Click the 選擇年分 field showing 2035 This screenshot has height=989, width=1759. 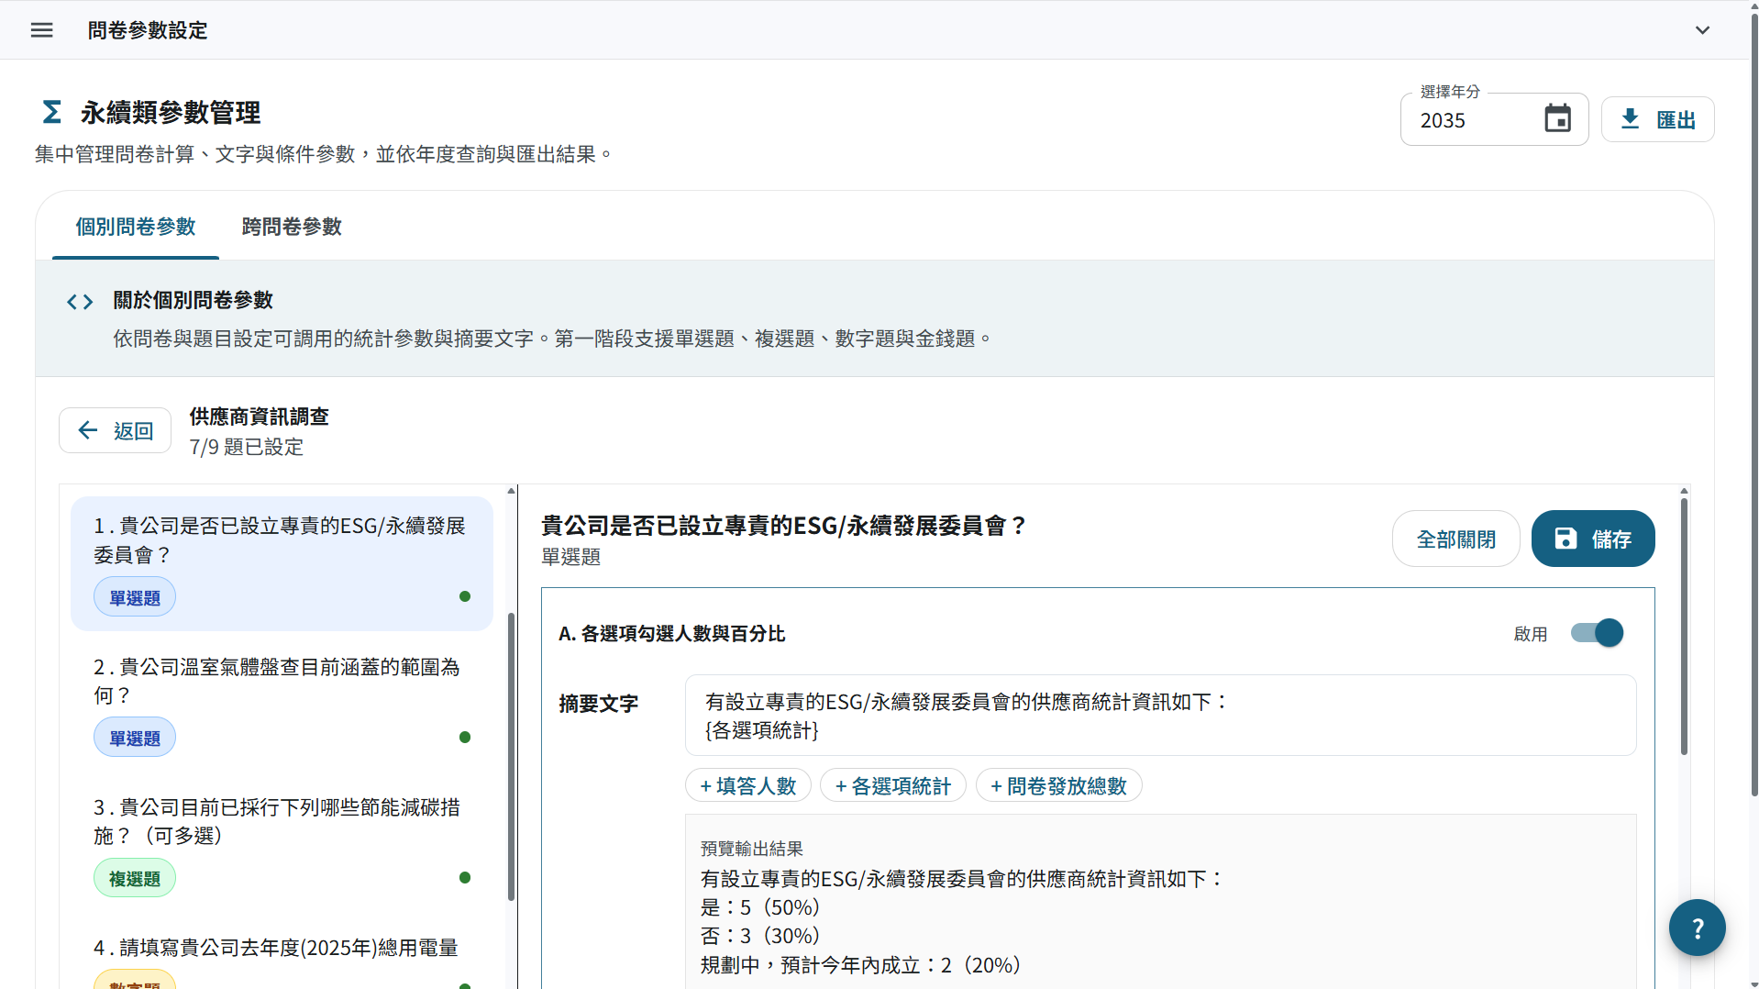point(1494,119)
